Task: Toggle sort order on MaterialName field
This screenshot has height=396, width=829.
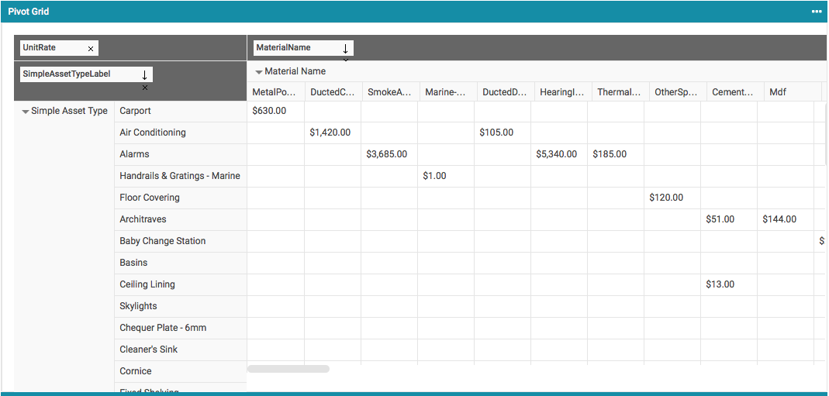Action: pyautogui.click(x=345, y=49)
